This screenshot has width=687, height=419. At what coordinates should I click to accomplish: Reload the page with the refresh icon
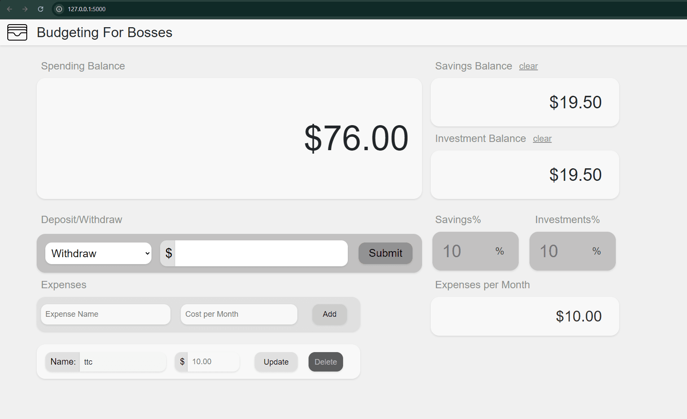41,9
